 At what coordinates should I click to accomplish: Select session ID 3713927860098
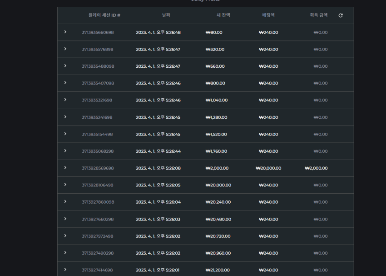point(98,202)
